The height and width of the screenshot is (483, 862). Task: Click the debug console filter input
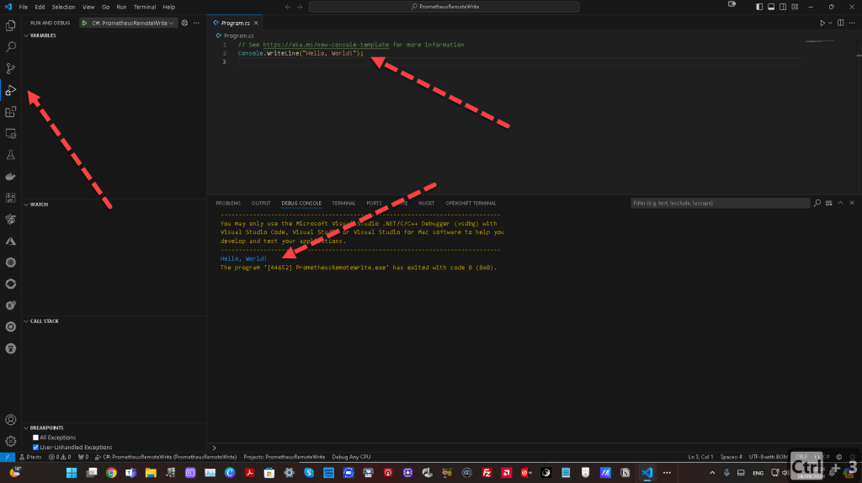[x=720, y=204]
